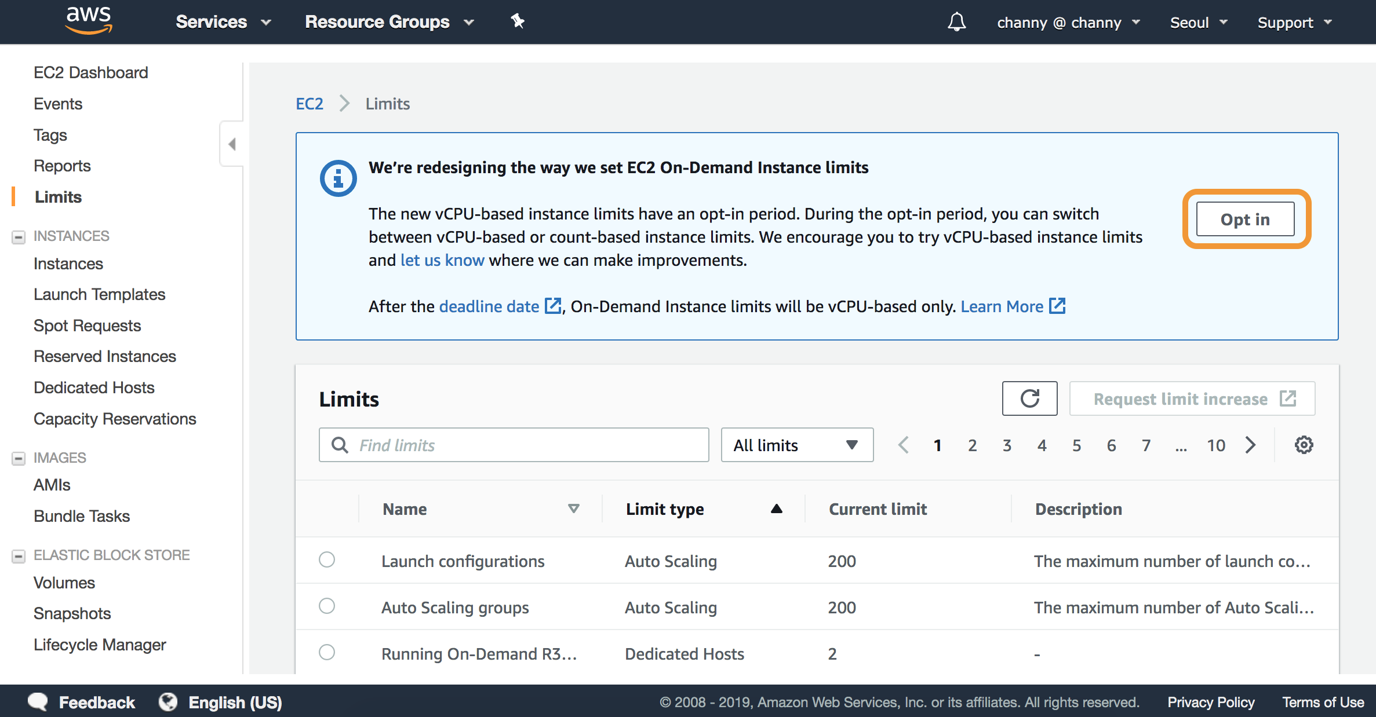1376x717 pixels.
Task: Select the Auto Scaling groups radio button
Action: click(x=327, y=606)
